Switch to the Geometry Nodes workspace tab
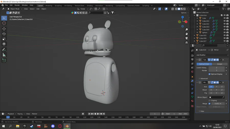Image resolution: width=230 pixels, height=129 pixels. pos(133,6)
